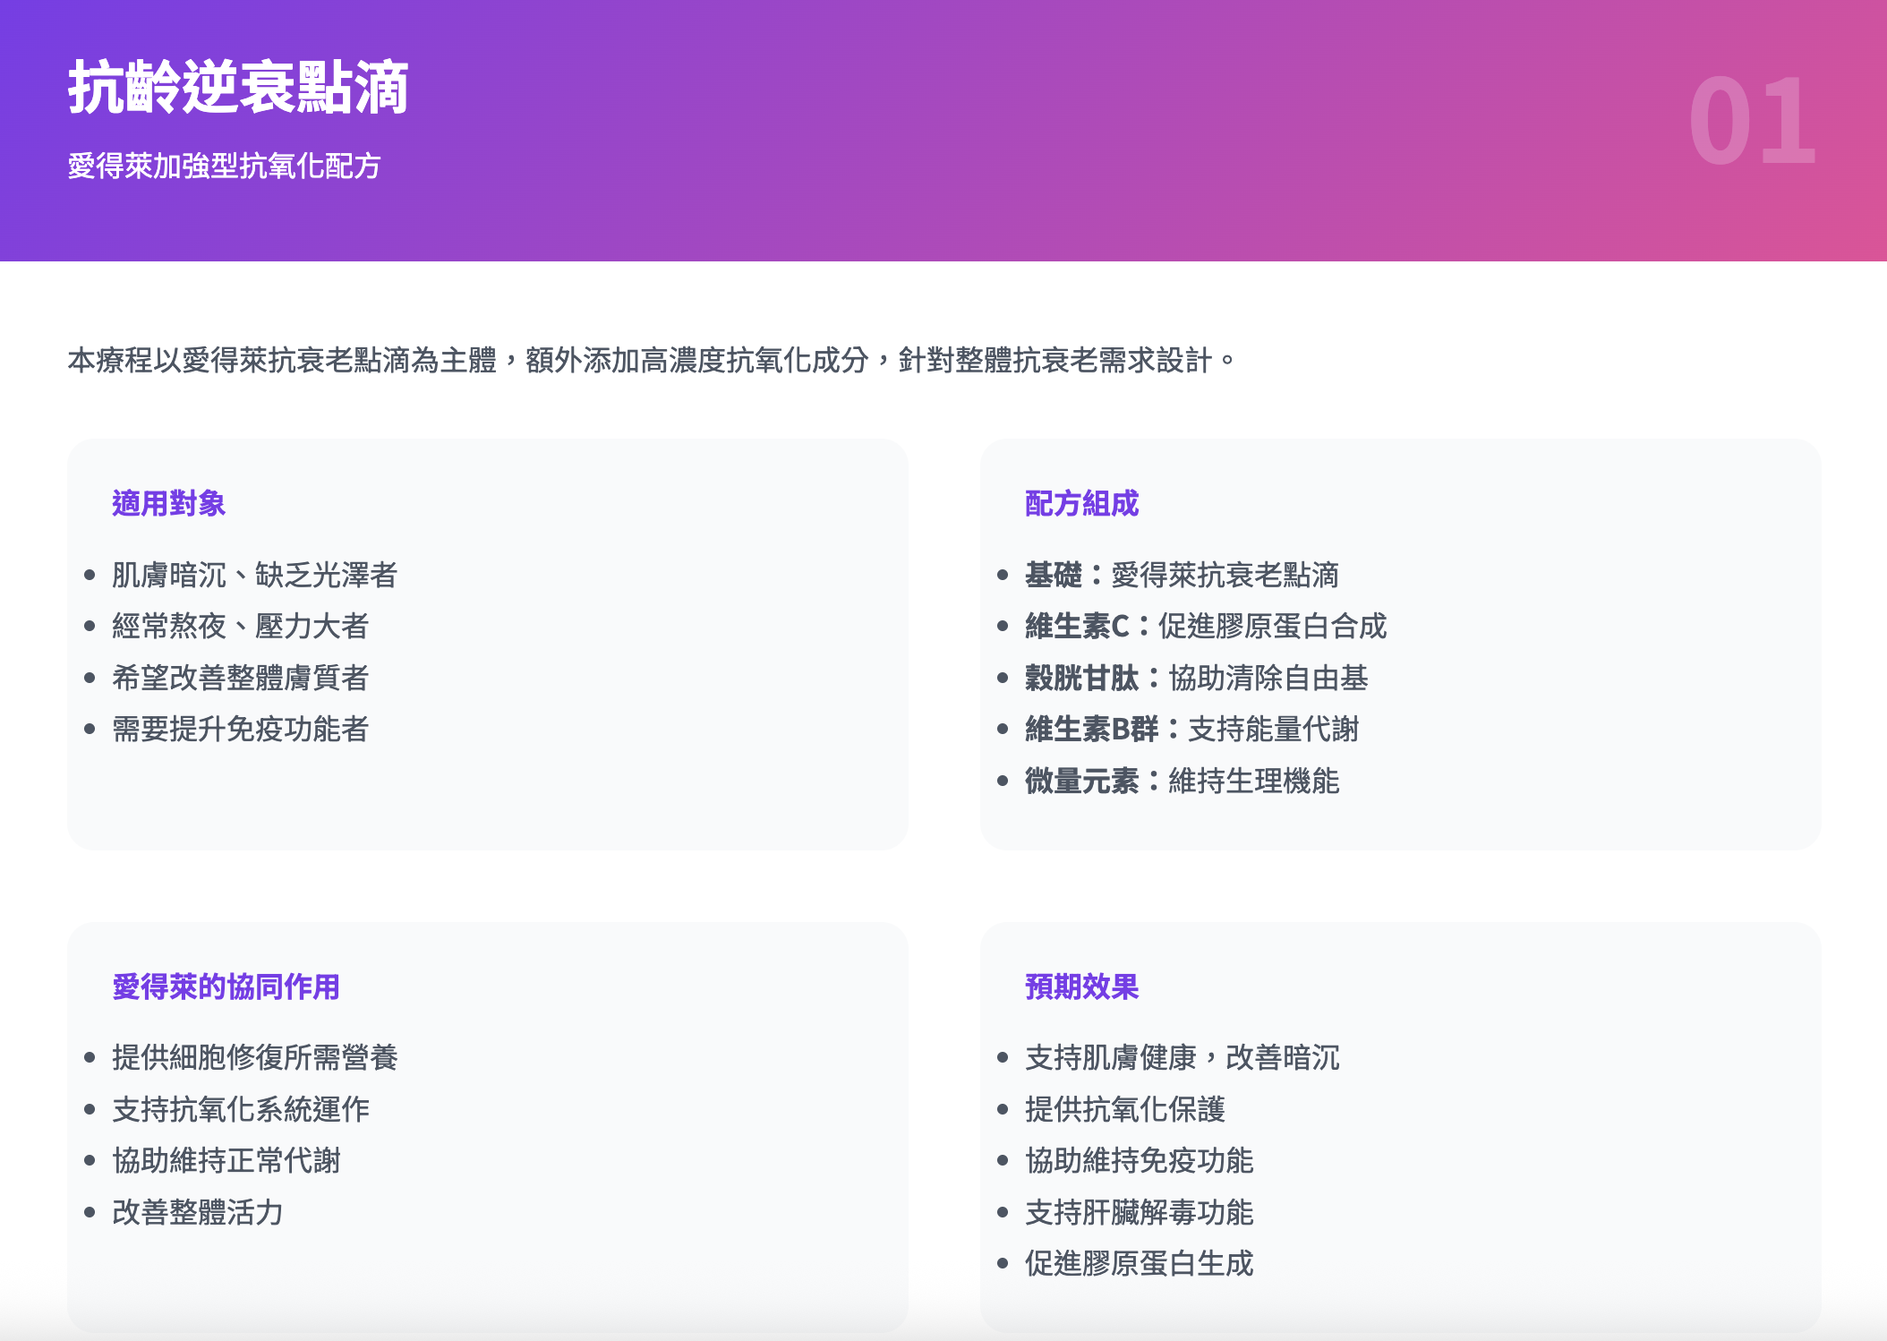
Task: Click the 維生素C ingredient entry
Action: click(1205, 626)
